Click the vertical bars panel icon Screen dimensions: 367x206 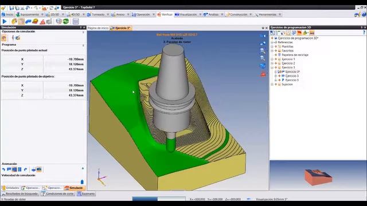click(76, 22)
